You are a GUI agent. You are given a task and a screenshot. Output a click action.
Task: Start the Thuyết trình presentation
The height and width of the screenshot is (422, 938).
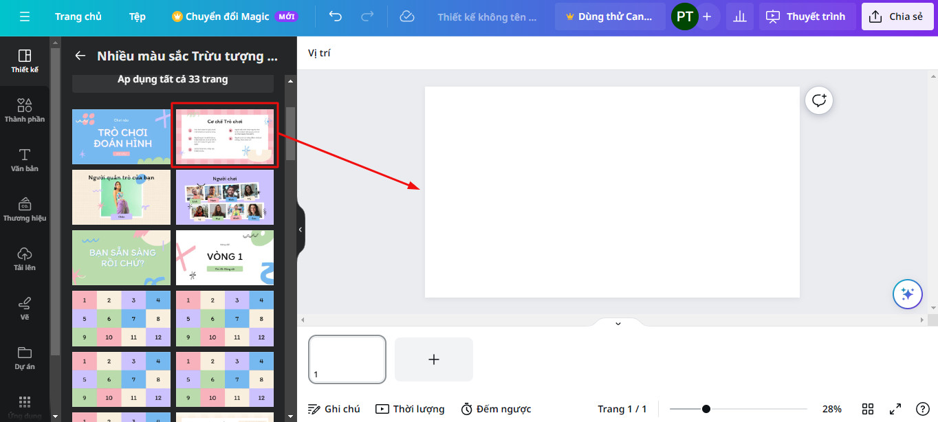click(x=806, y=16)
